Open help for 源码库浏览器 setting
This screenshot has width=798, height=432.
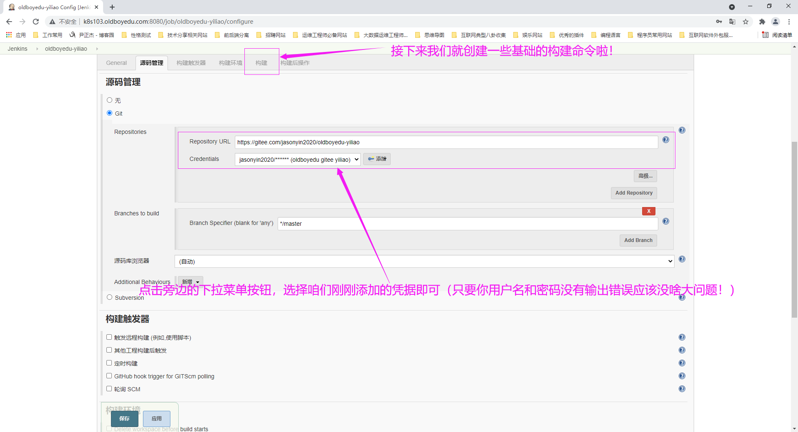[x=682, y=259]
